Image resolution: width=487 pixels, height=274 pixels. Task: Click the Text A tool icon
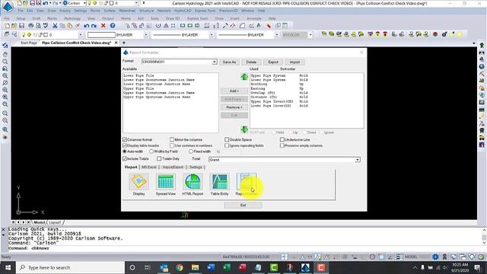259,26
